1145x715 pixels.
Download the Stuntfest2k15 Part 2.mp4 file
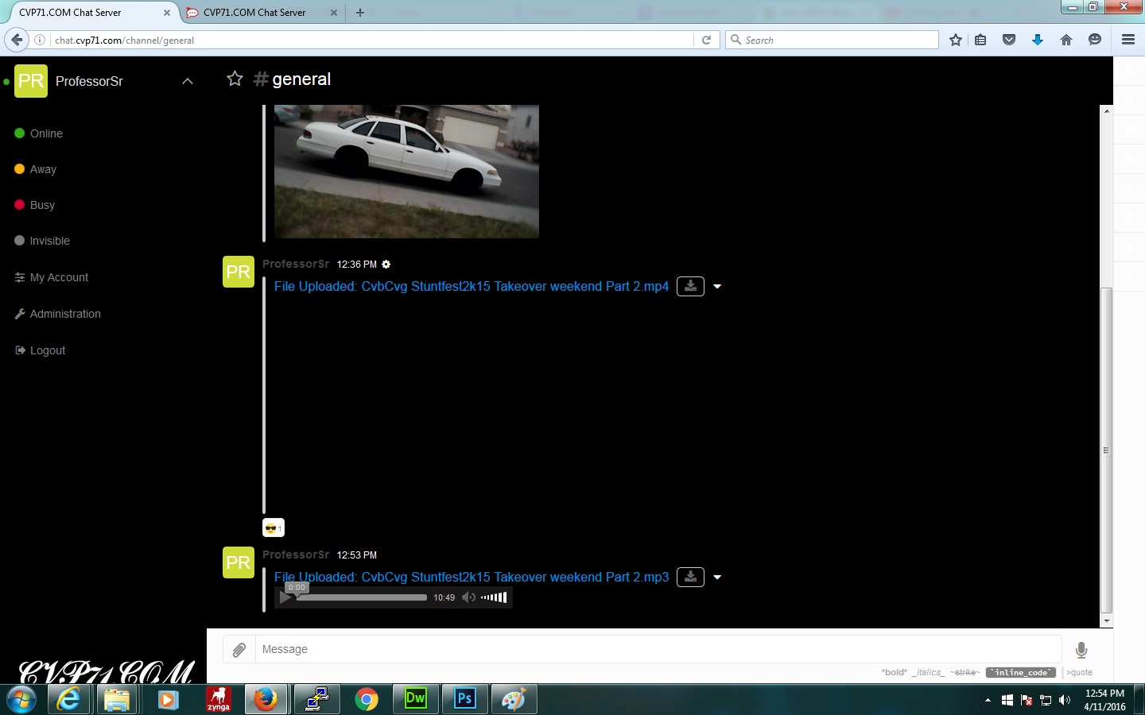[x=690, y=286]
